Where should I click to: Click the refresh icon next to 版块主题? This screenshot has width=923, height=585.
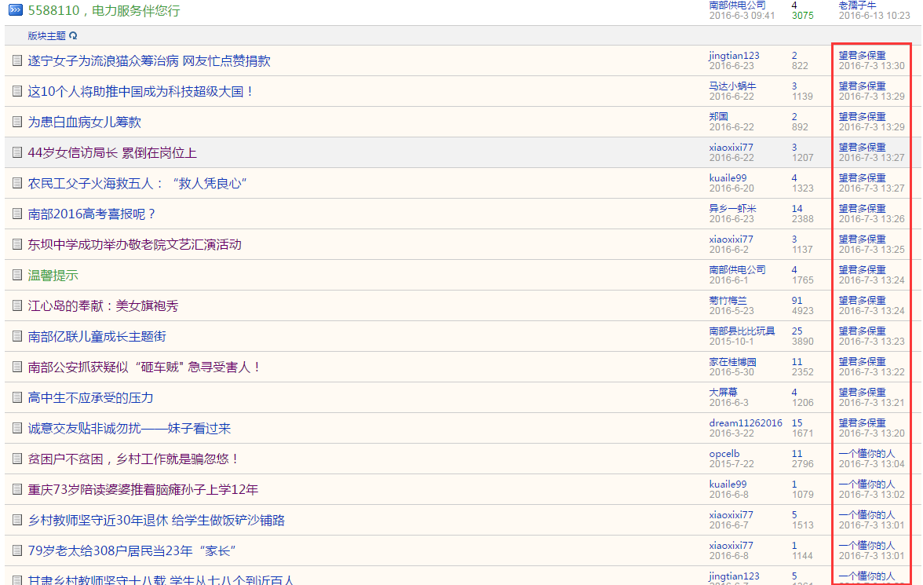73,36
